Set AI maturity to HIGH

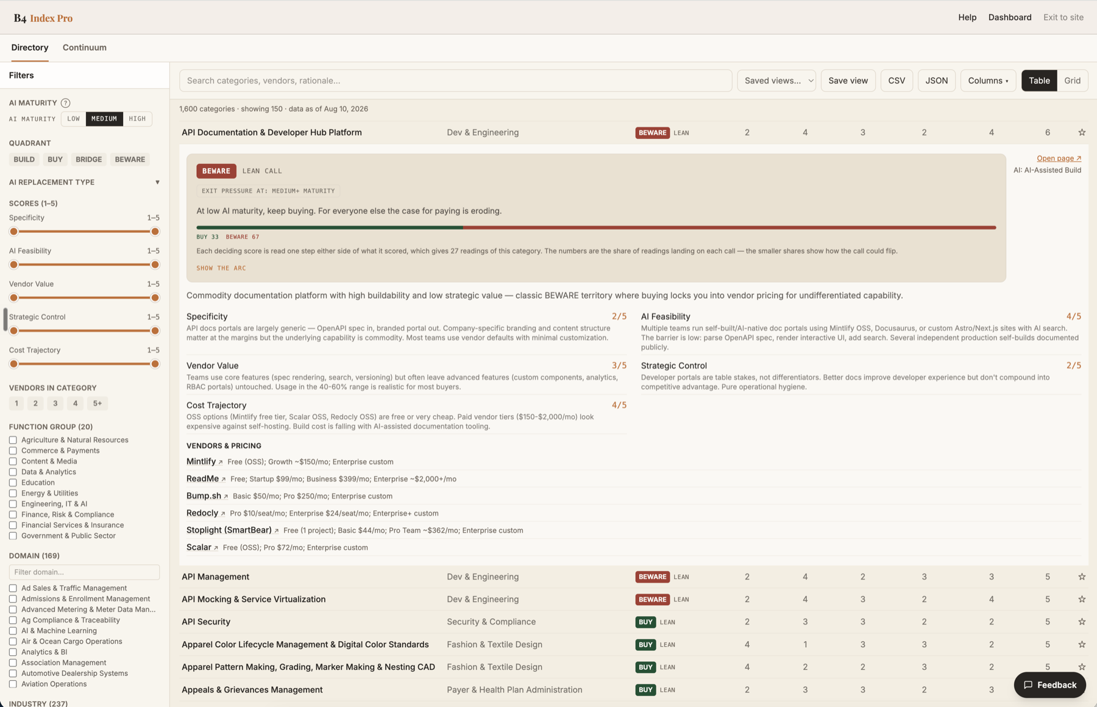pyautogui.click(x=137, y=119)
